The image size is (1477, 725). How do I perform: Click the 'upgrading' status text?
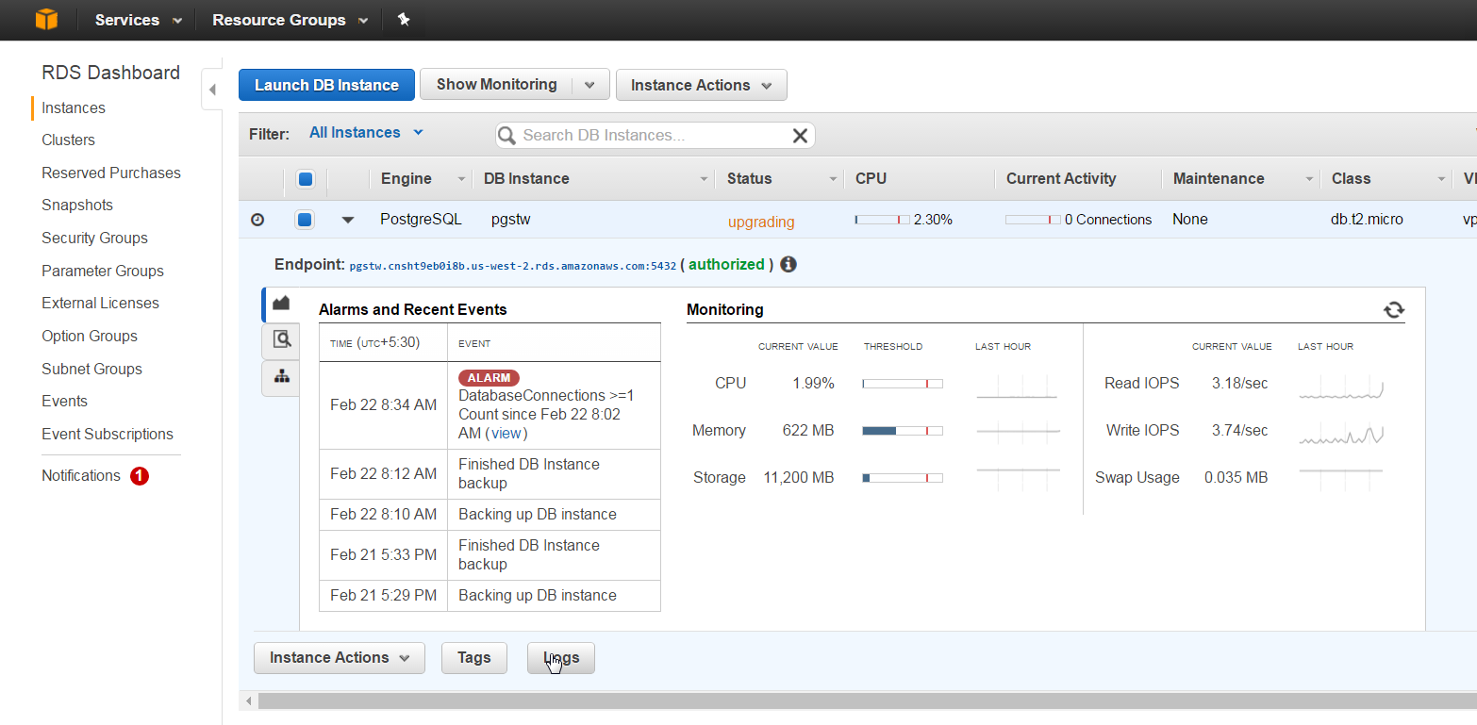point(761,222)
